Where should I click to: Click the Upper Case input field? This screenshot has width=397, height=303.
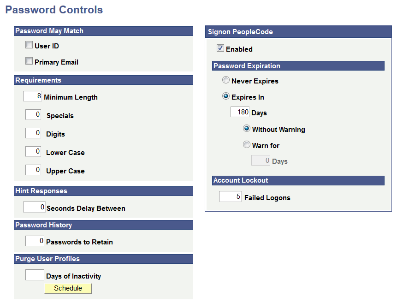pyautogui.click(x=33, y=169)
